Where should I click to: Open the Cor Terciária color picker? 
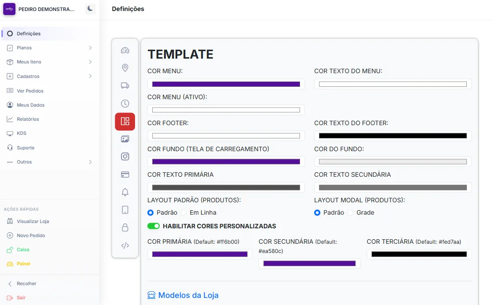(419, 254)
